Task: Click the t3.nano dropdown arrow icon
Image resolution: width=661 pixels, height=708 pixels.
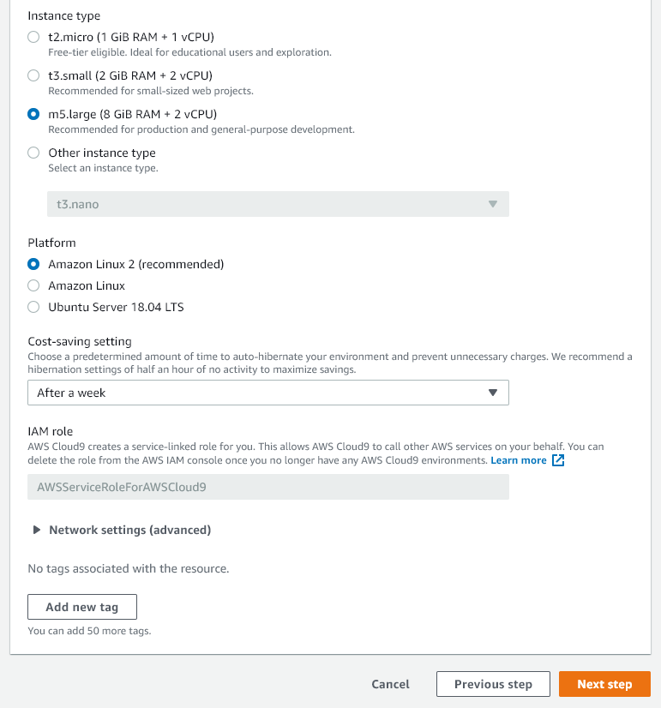Action: tap(492, 204)
